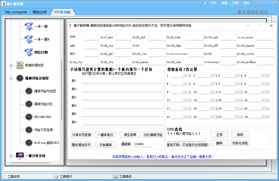Click the 初始化按钮 button
The image size is (279, 181).
point(240,143)
